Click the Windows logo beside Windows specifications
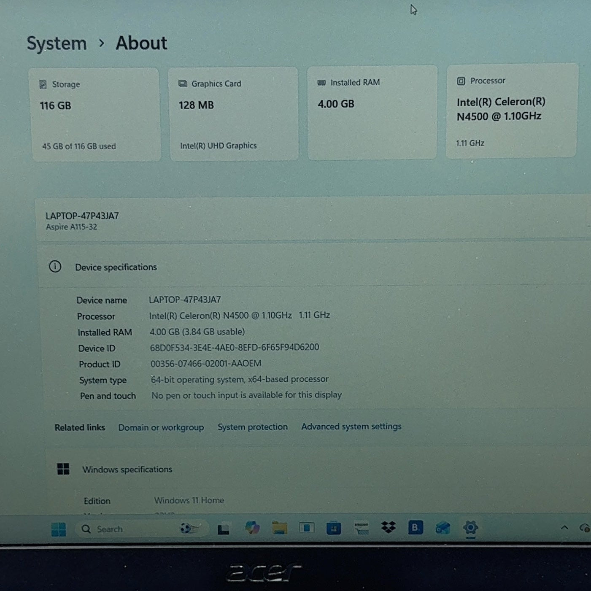Viewport: 591px width, 591px height. pyautogui.click(x=63, y=469)
